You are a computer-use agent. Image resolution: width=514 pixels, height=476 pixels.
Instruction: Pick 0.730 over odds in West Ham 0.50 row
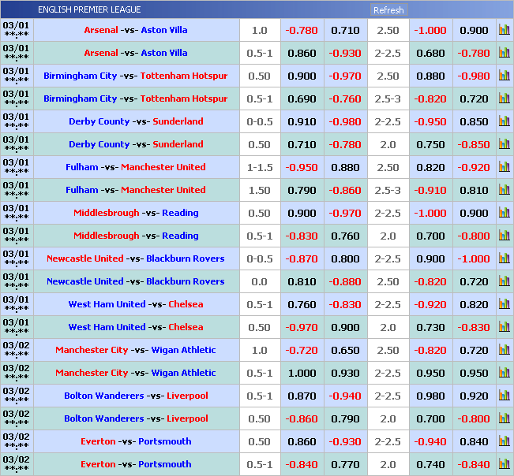431,328
